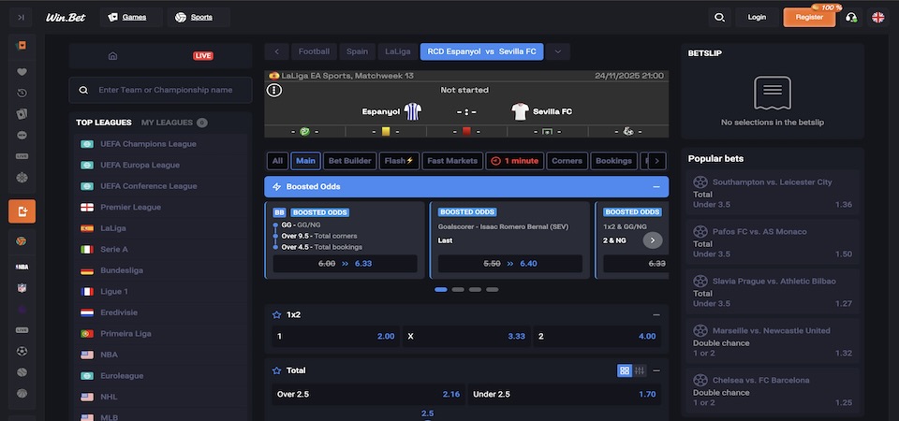Viewport: 899px width, 421px height.
Task: Toggle the LIVE badge filter
Action: pos(203,55)
